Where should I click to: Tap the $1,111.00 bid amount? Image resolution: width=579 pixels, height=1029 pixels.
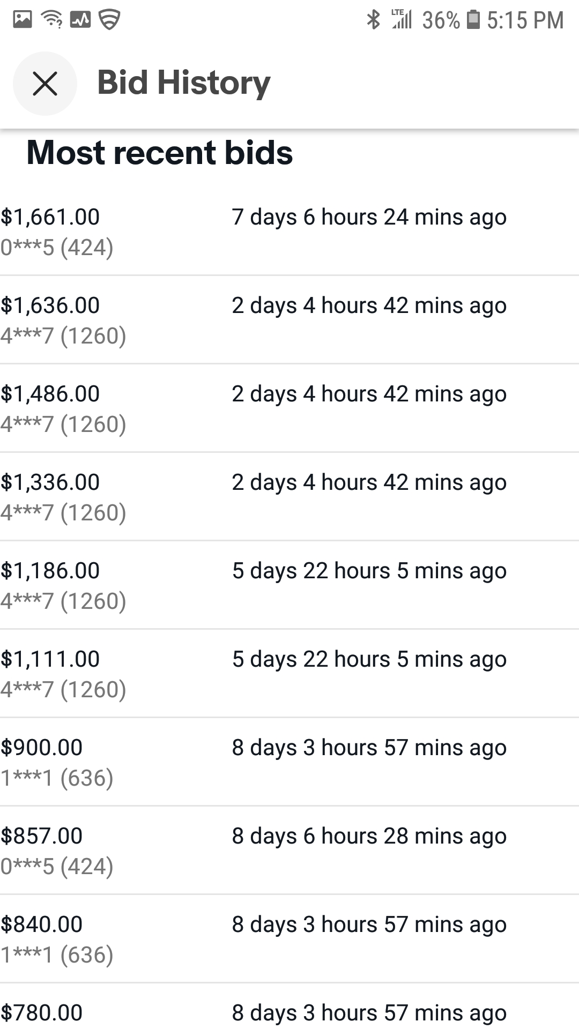[50, 659]
